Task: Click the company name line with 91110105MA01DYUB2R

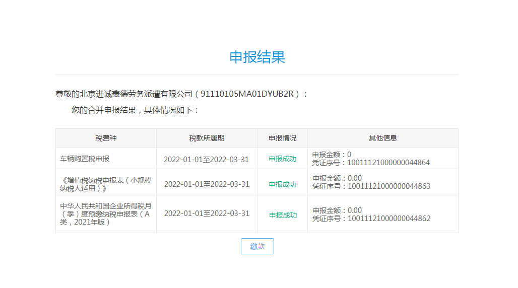Action: pyautogui.click(x=181, y=94)
